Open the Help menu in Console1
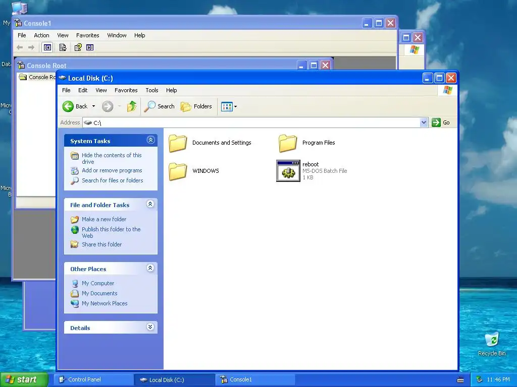Image resolution: width=517 pixels, height=387 pixels. [139, 35]
